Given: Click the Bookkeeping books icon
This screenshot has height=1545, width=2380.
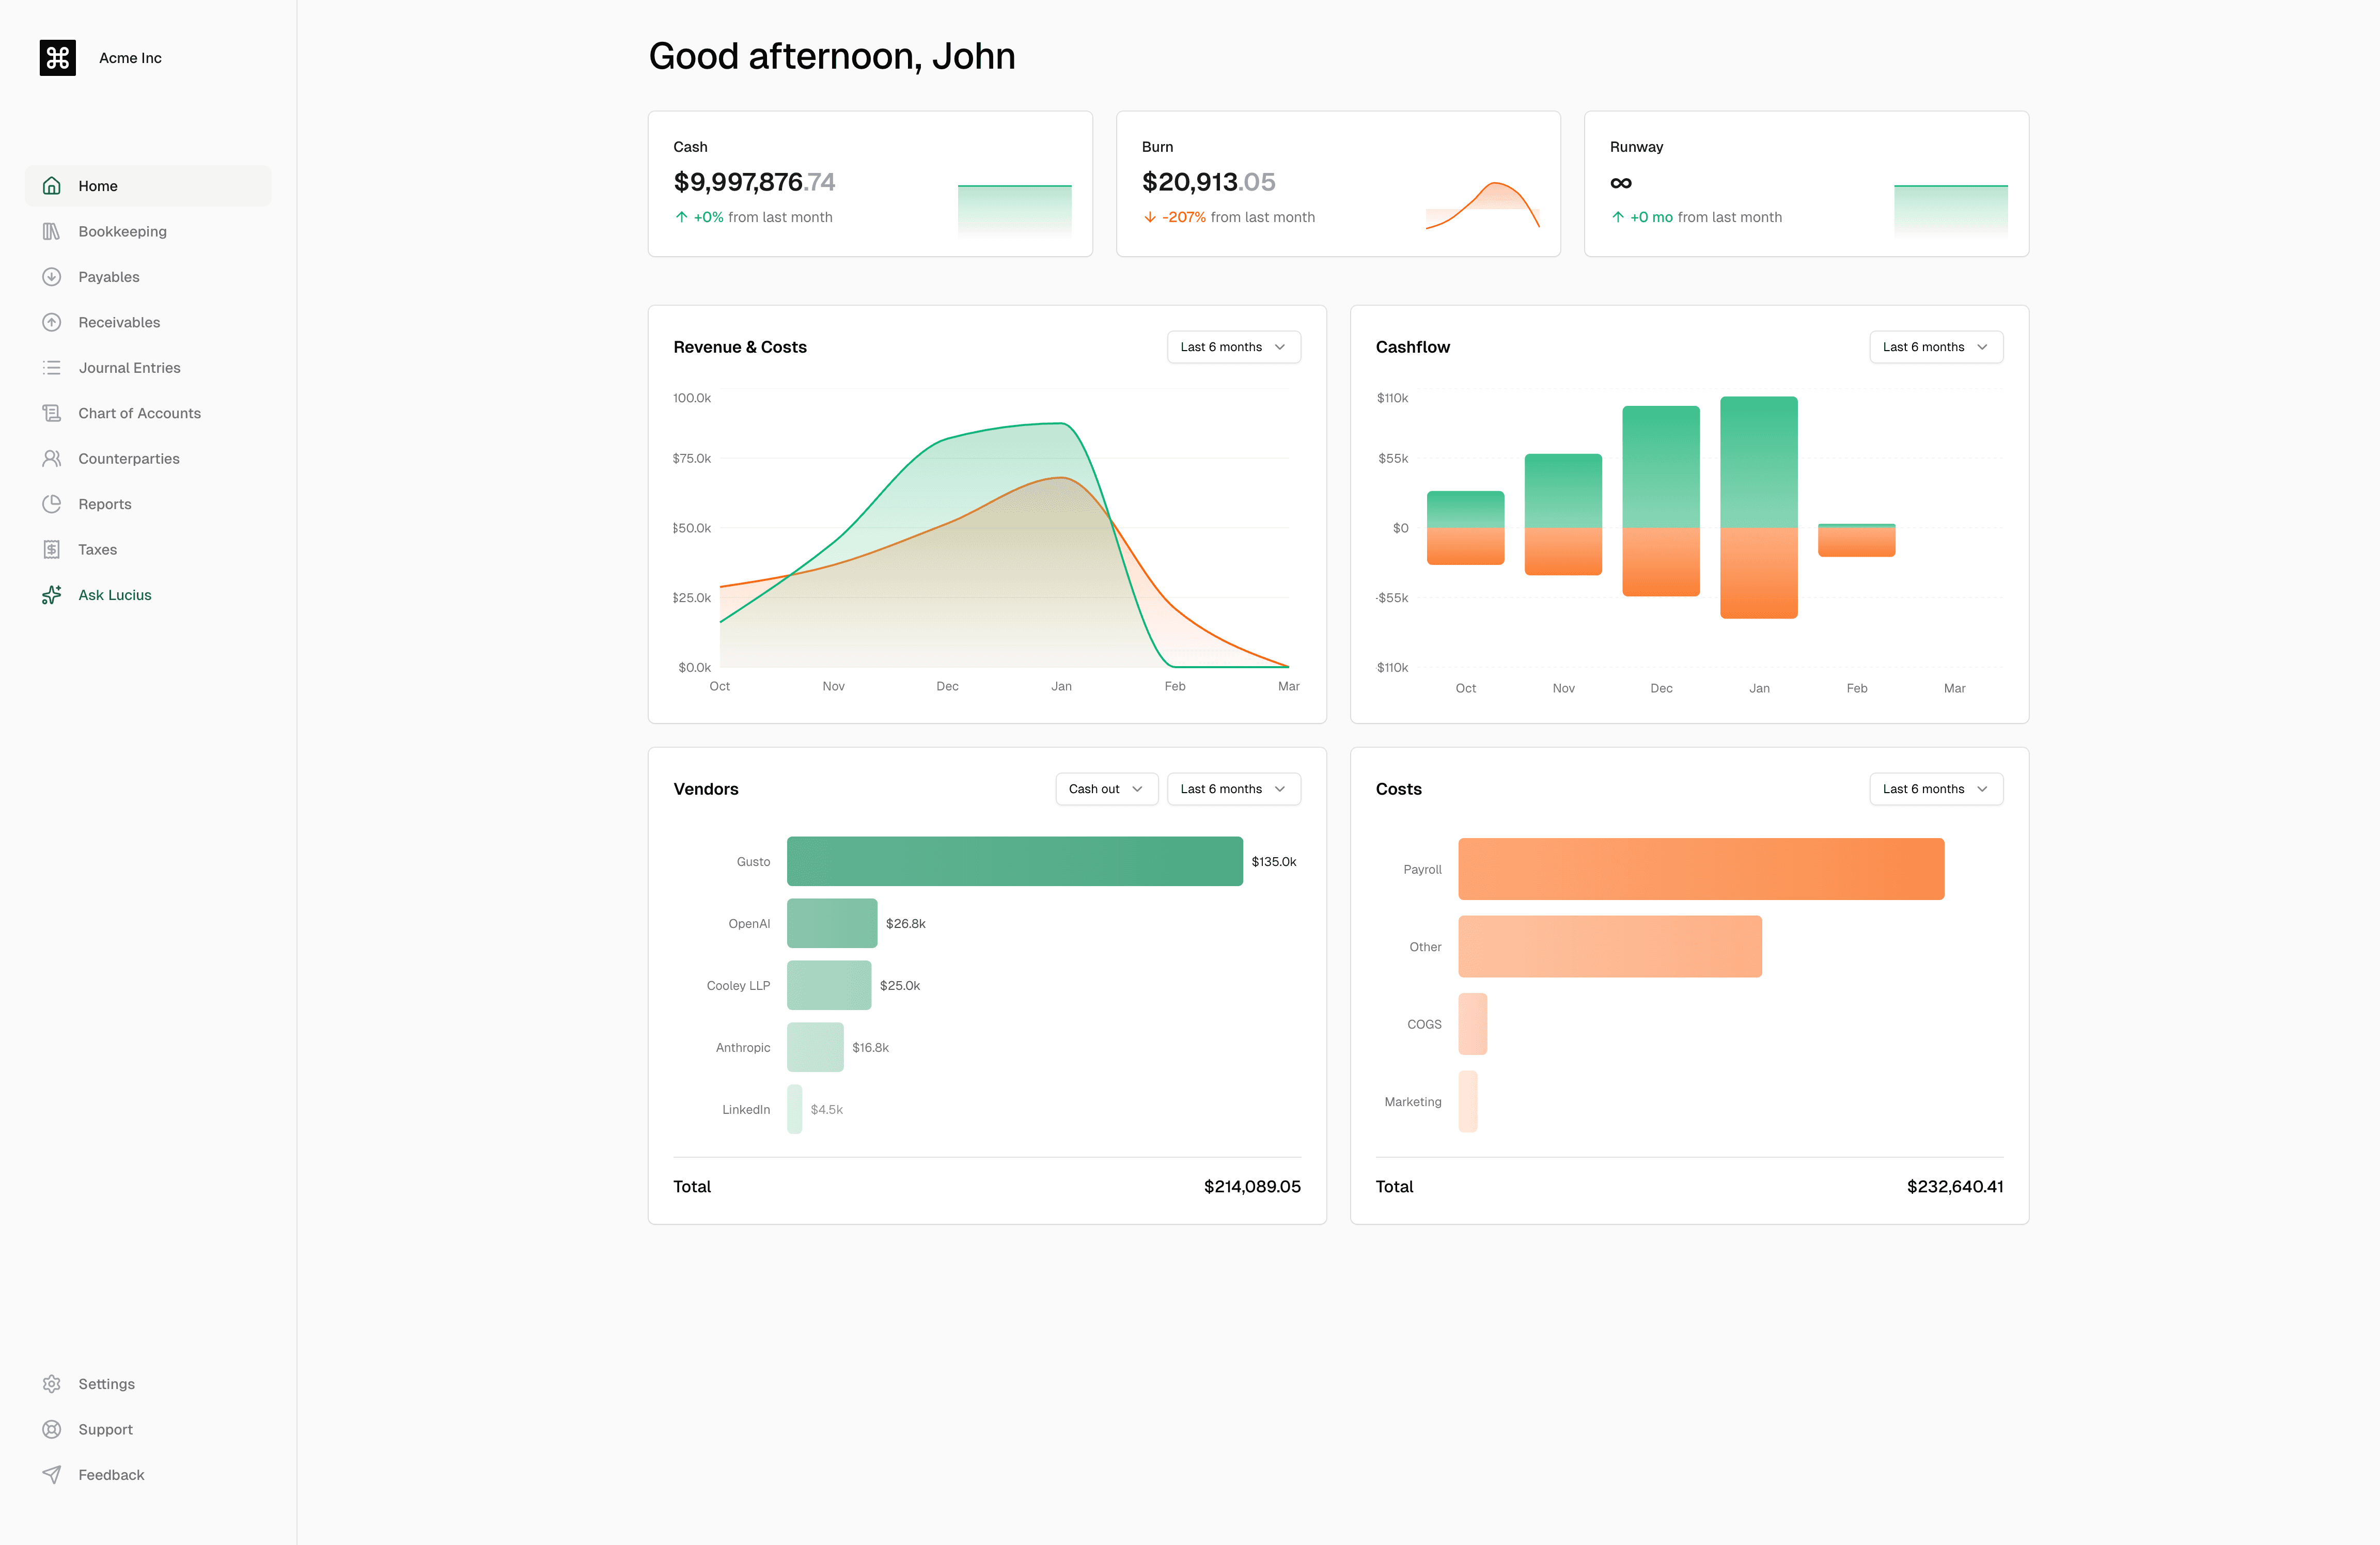Looking at the screenshot, I should coord(52,231).
